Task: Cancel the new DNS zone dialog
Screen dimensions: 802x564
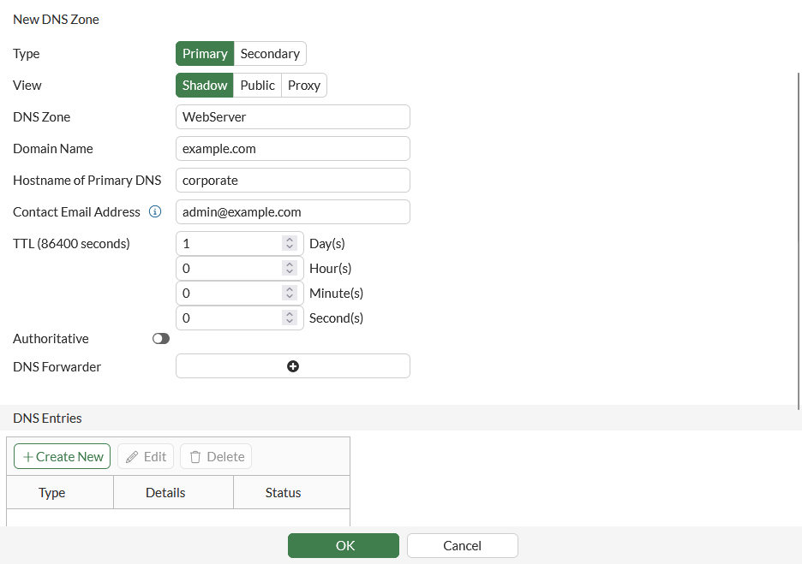Action: [462, 545]
